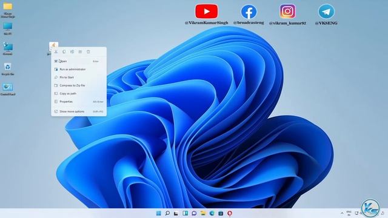Click the ENG language indicator in the tray
The height and width of the screenshot is (218, 388).
(x=349, y=213)
